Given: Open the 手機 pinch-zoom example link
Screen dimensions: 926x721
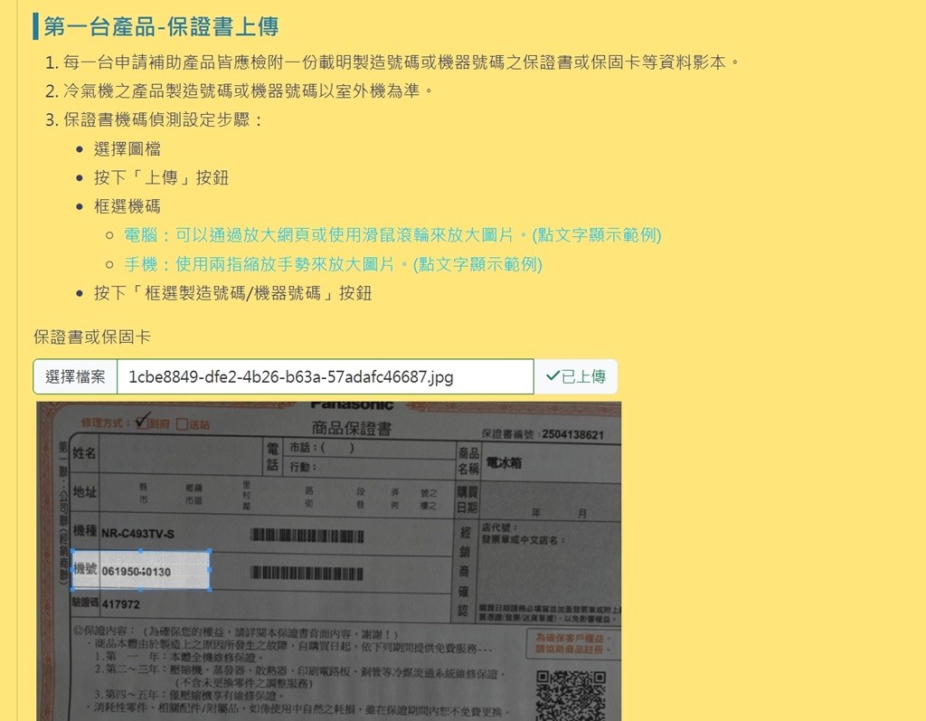Looking at the screenshot, I should [333, 264].
